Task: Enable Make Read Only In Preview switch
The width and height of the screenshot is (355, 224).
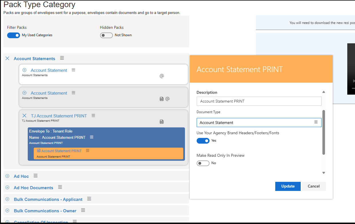Action: pos(203,163)
